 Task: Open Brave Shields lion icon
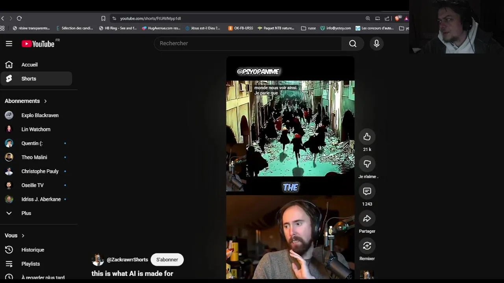[x=398, y=18]
